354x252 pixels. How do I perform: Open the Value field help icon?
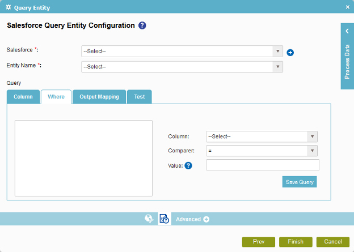coord(188,166)
